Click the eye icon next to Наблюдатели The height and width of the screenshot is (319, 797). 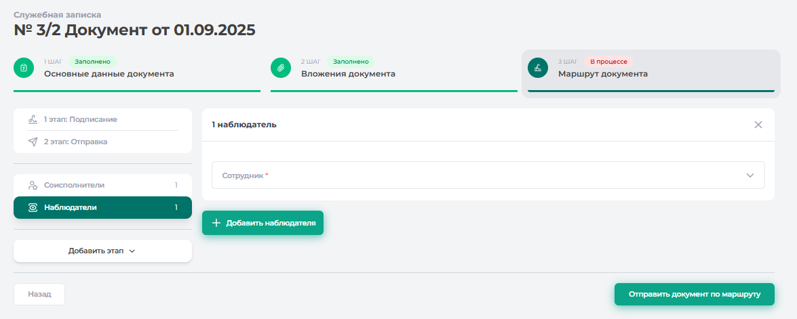[33, 207]
